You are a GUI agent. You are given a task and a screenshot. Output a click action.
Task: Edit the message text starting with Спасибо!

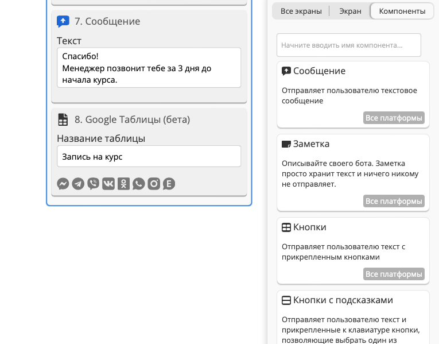click(149, 68)
